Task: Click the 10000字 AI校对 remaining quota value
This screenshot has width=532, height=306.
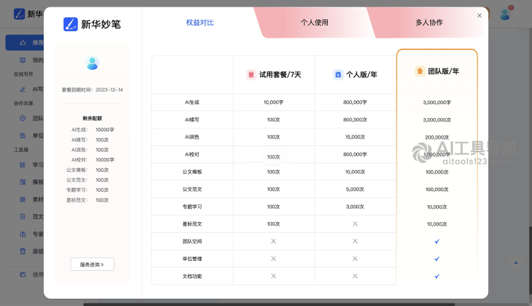Action: point(105,160)
